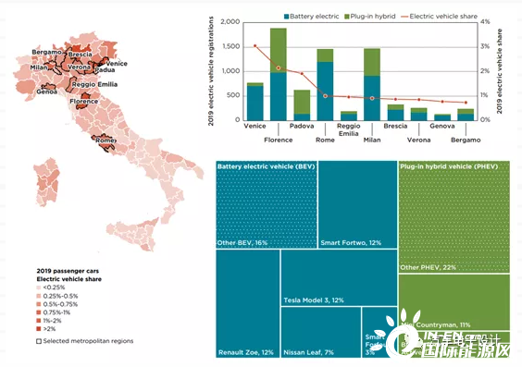Select the Smart Fortwo 12% treemap tile

click(357, 204)
